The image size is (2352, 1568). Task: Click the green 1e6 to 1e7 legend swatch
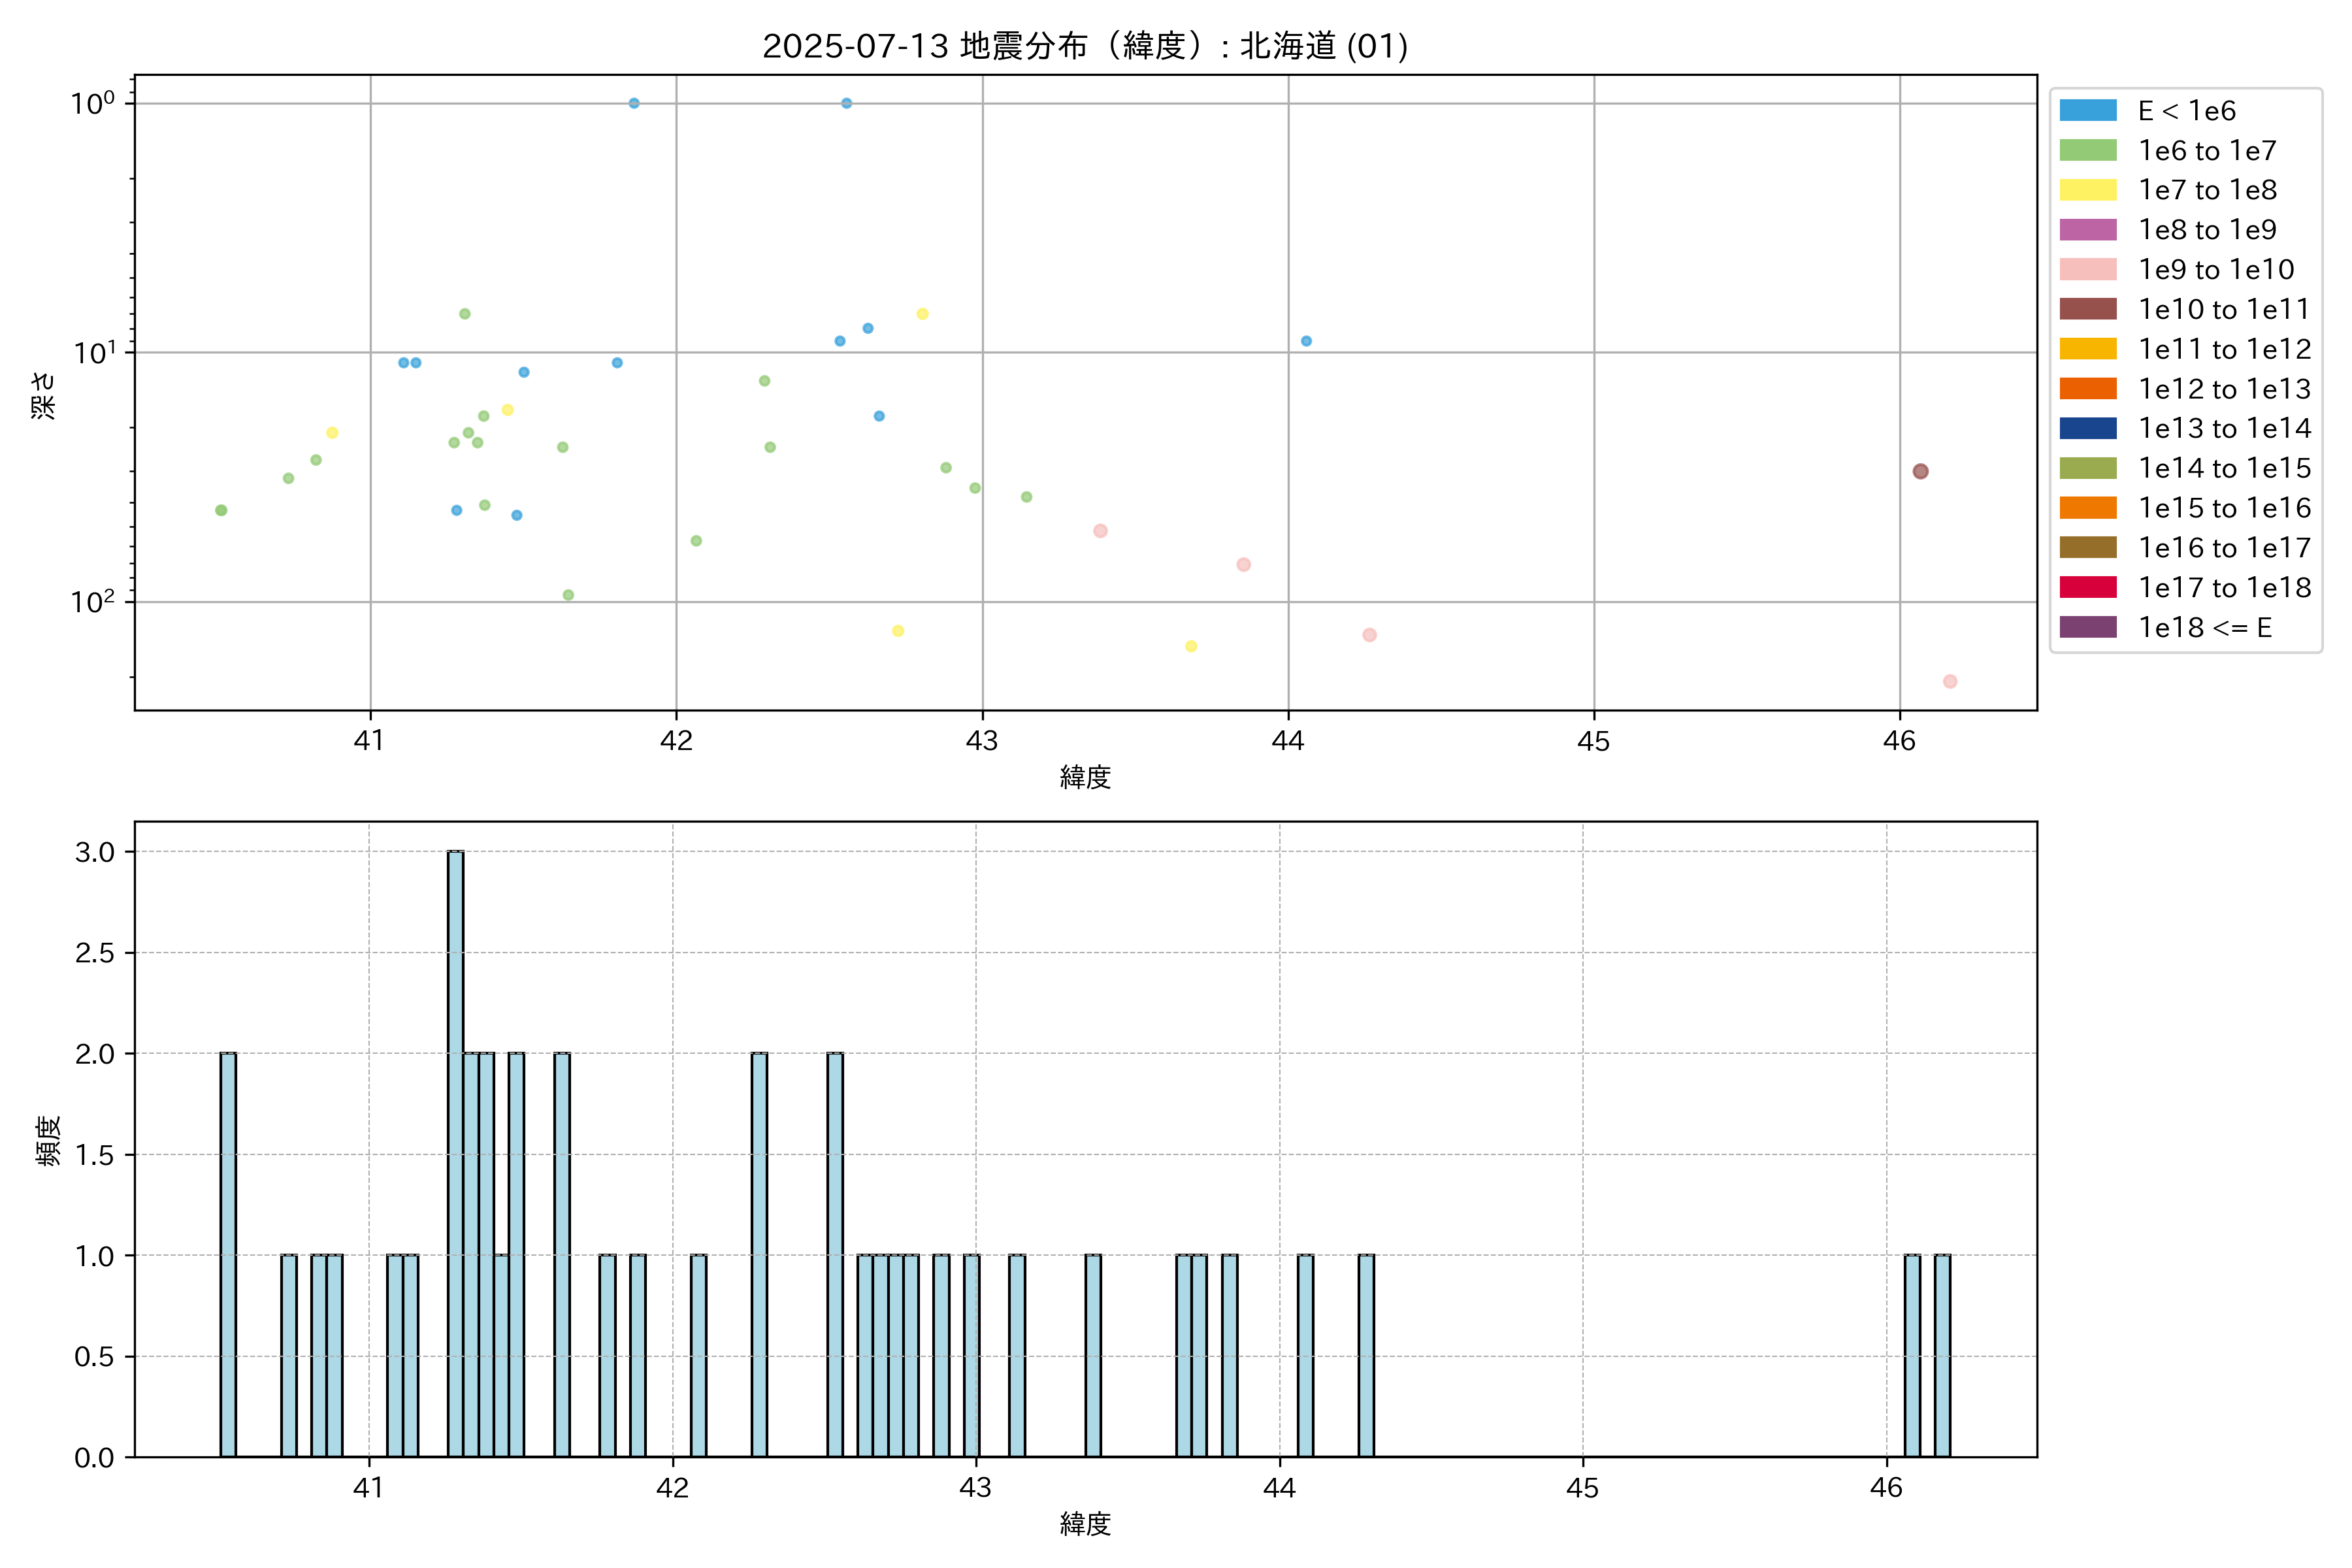coord(2088,151)
